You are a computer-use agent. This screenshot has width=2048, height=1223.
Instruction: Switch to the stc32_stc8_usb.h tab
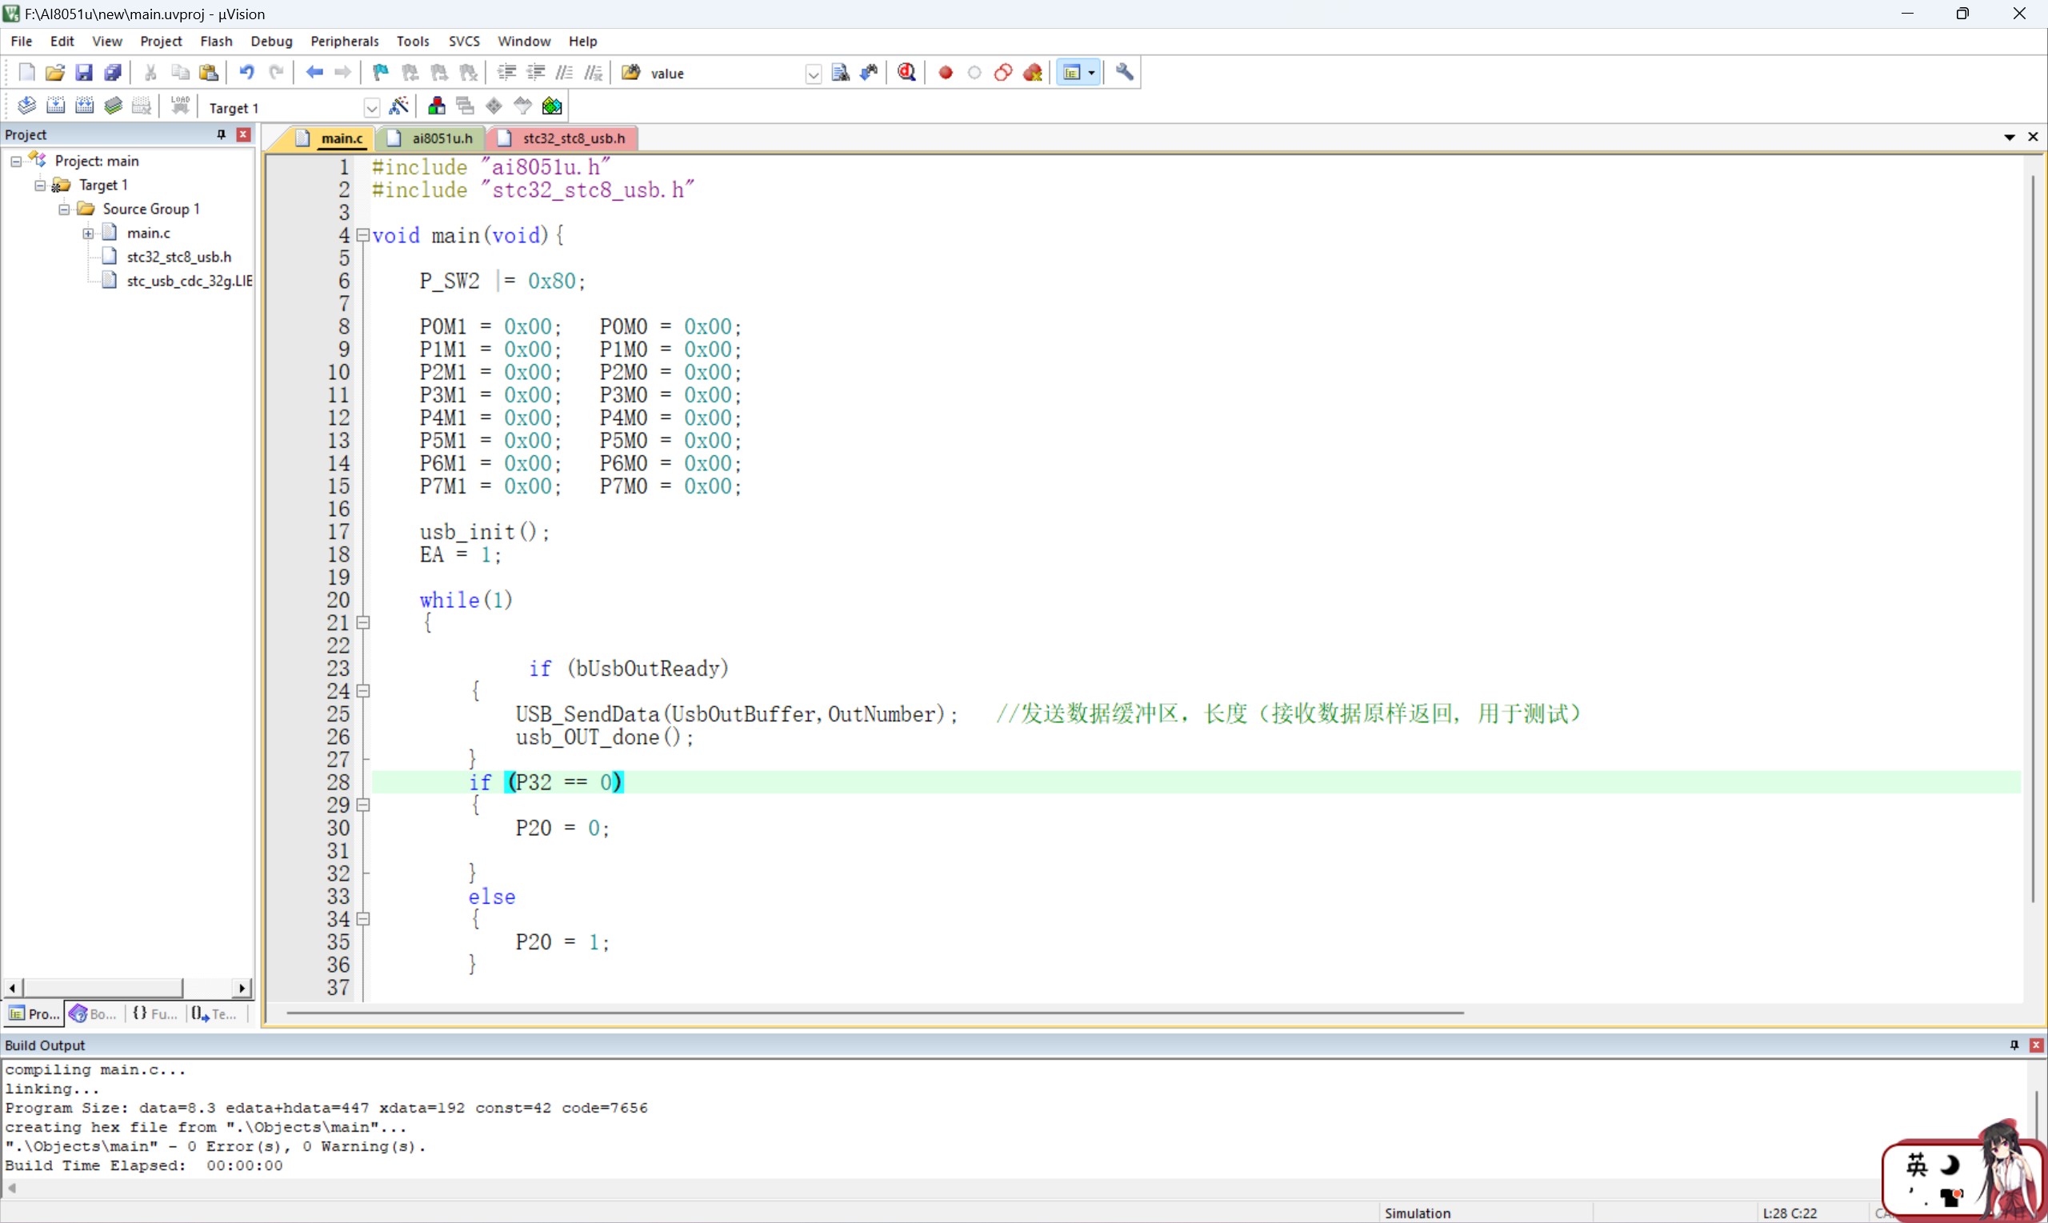click(564, 138)
